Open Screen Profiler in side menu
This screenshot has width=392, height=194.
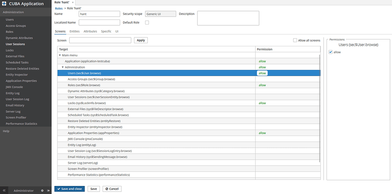pyautogui.click(x=16, y=117)
